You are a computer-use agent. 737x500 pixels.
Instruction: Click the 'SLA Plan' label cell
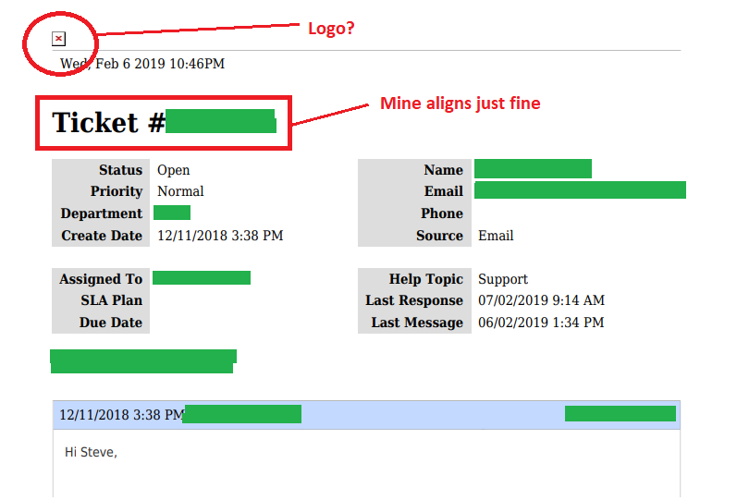[x=101, y=300]
